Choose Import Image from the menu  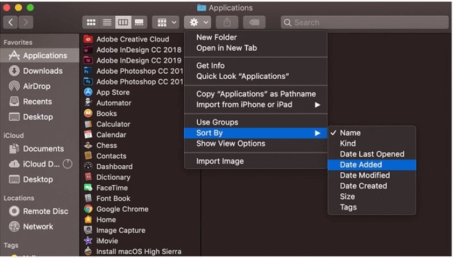pyautogui.click(x=256, y=161)
